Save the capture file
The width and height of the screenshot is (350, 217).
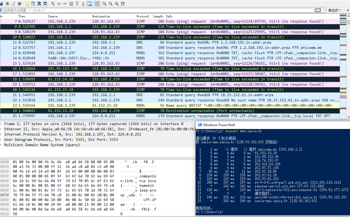tap(33, 4)
